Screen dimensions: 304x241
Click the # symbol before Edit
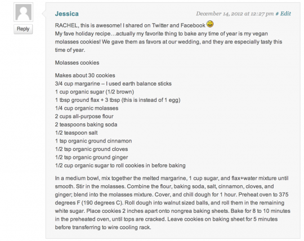[277, 14]
